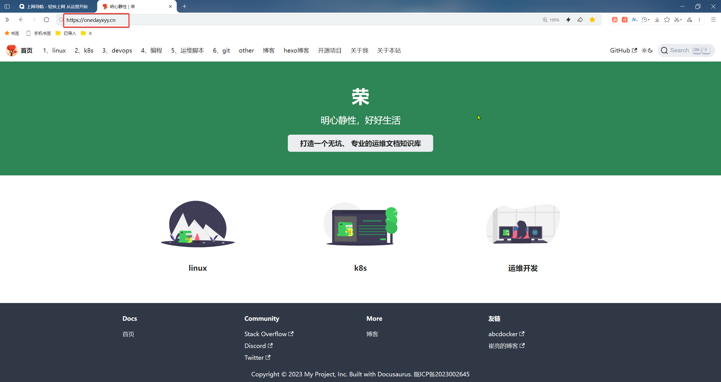Open the footer 博客 link under More
Screen dimensions: 721x382
tap(372, 334)
